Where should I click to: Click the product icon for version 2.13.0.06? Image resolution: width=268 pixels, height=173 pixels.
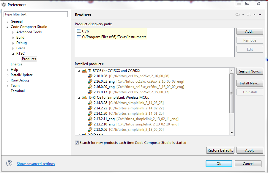click(x=90, y=130)
